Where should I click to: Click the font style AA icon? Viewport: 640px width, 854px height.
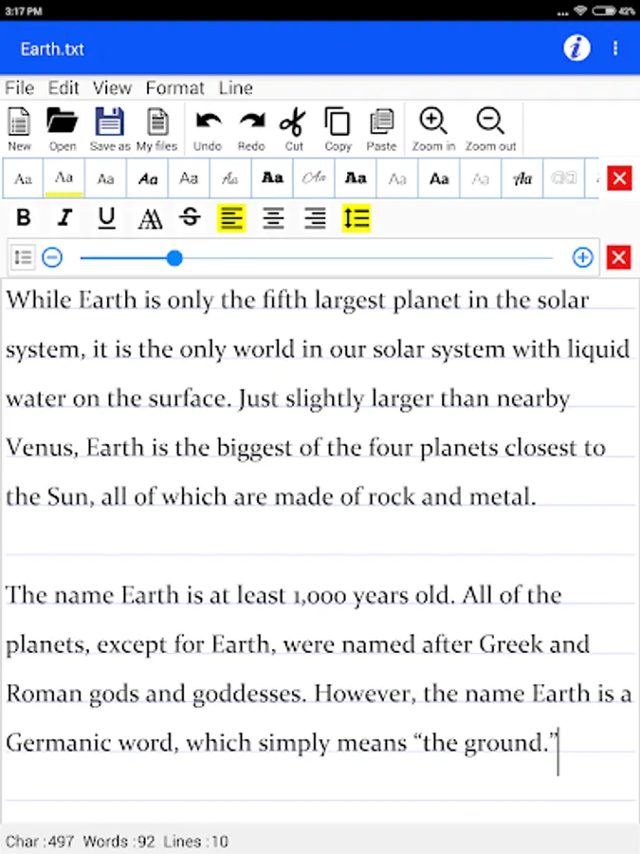[149, 218]
